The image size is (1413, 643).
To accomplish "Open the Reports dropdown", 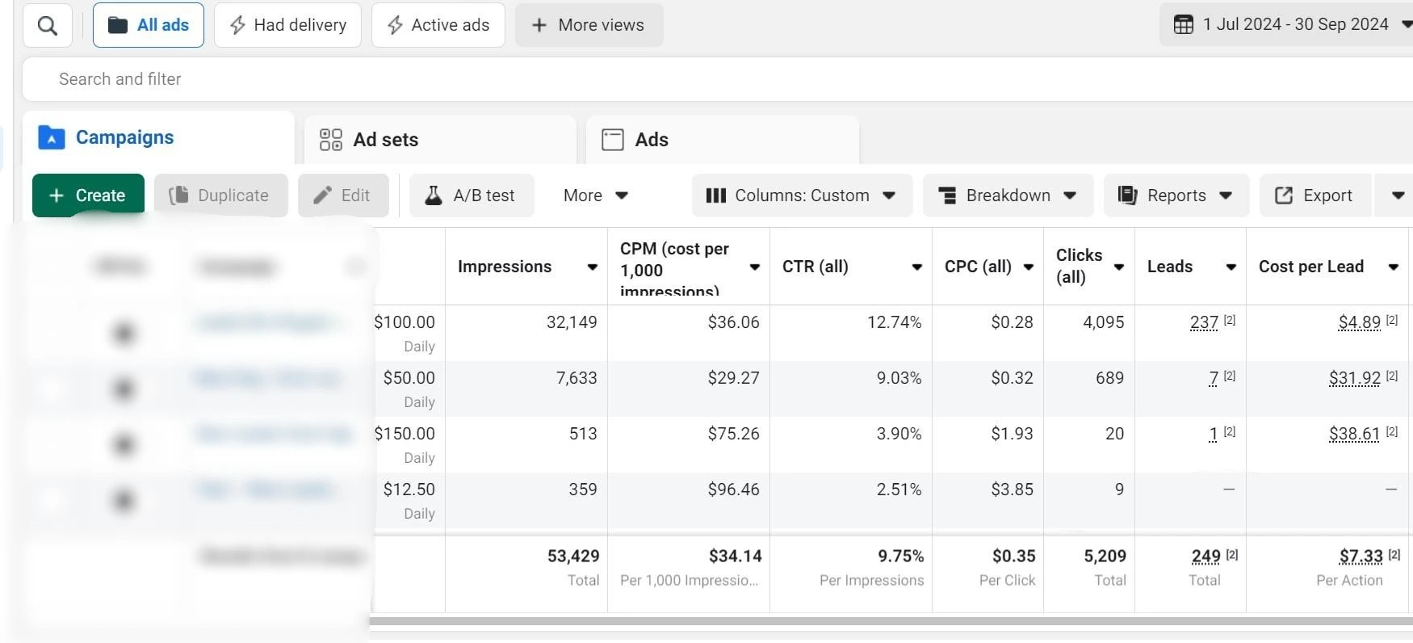I will tap(1176, 195).
